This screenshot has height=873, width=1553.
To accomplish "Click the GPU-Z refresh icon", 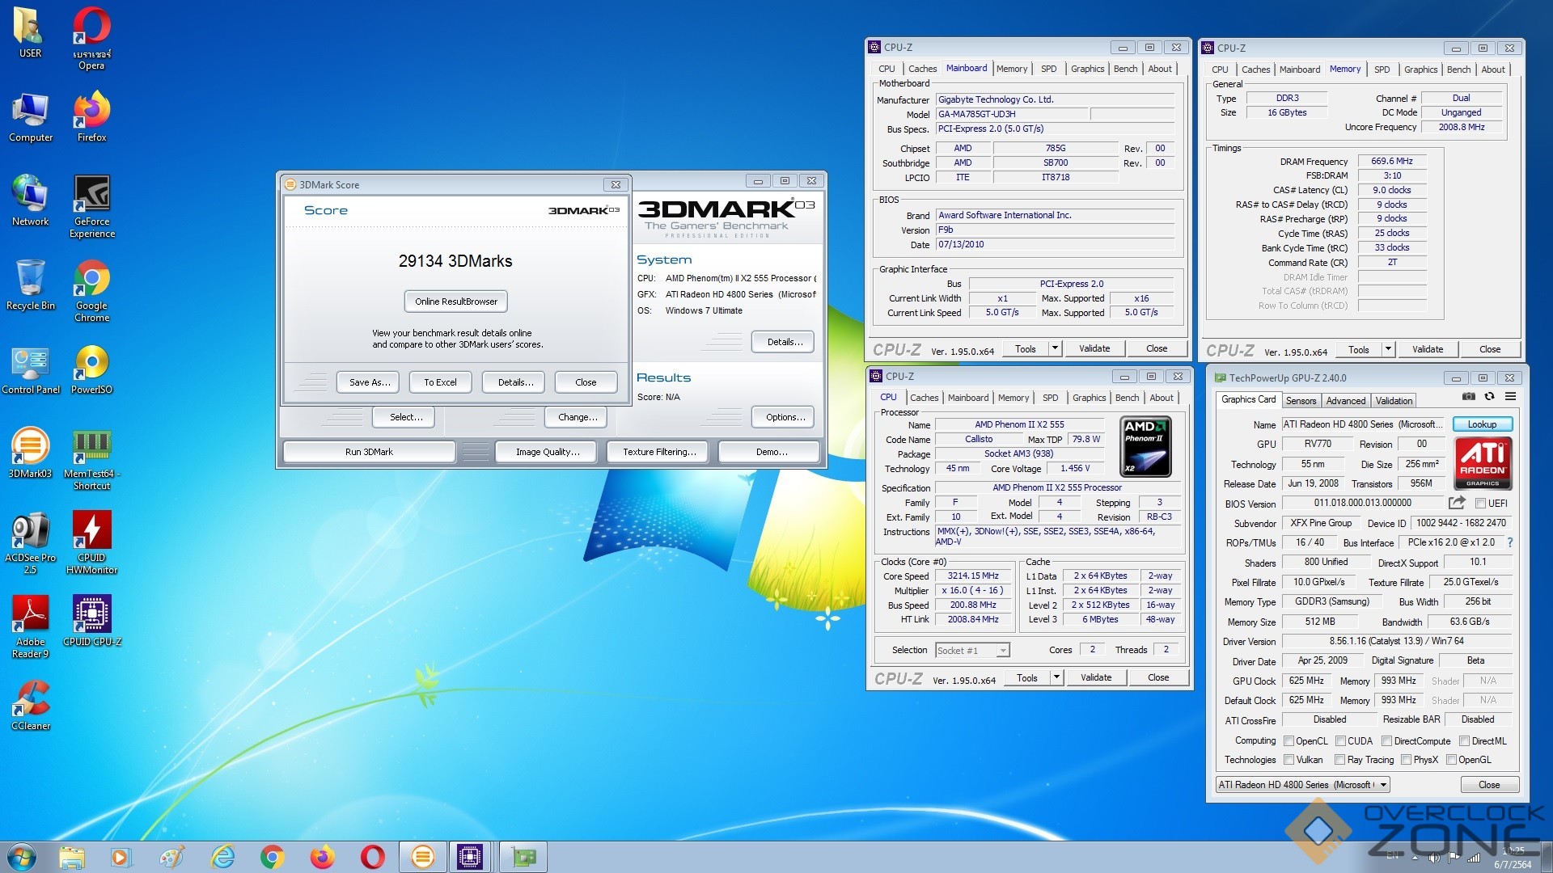I will coord(1489,397).
